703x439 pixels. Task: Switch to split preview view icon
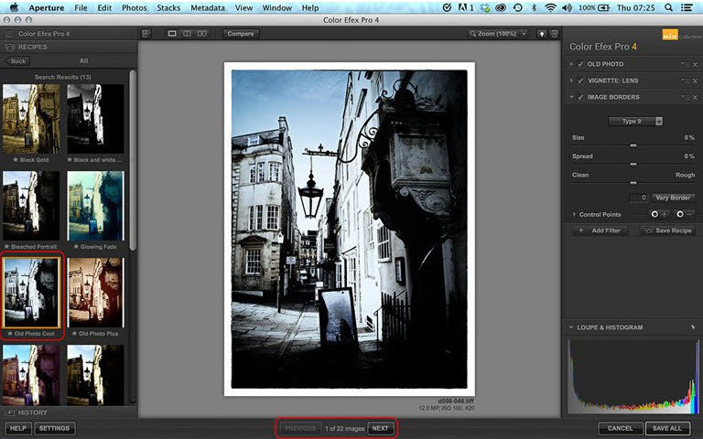click(187, 34)
